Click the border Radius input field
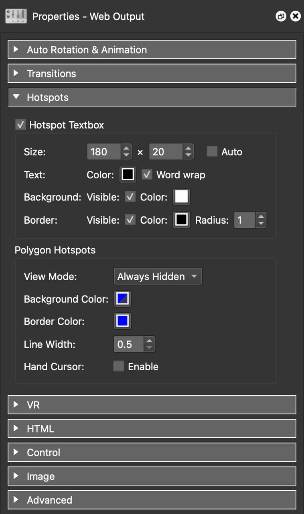Image resolution: width=304 pixels, height=514 pixels. click(x=245, y=220)
